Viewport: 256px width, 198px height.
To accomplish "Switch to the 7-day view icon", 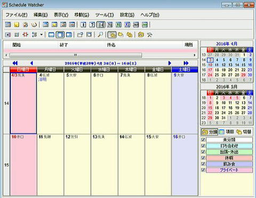I will [x=92, y=24].
